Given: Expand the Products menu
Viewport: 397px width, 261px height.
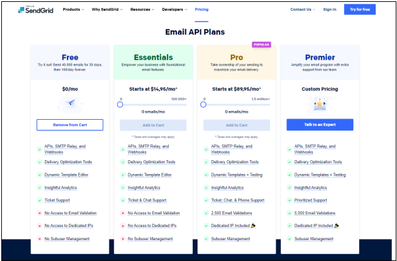Looking at the screenshot, I should click(73, 9).
